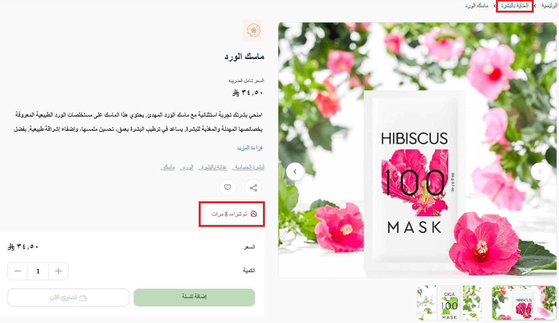Image resolution: width=559 pixels, height=323 pixels.
Task: Add product to wishlist with heart icon
Action: coord(227,187)
